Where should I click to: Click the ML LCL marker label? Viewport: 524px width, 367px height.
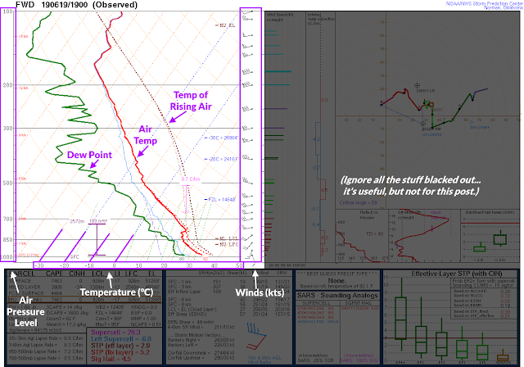coord(228,238)
